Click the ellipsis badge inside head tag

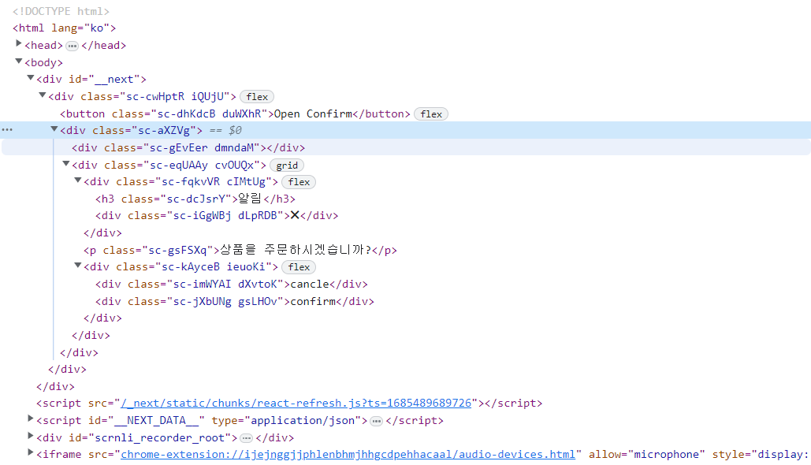[x=72, y=46]
